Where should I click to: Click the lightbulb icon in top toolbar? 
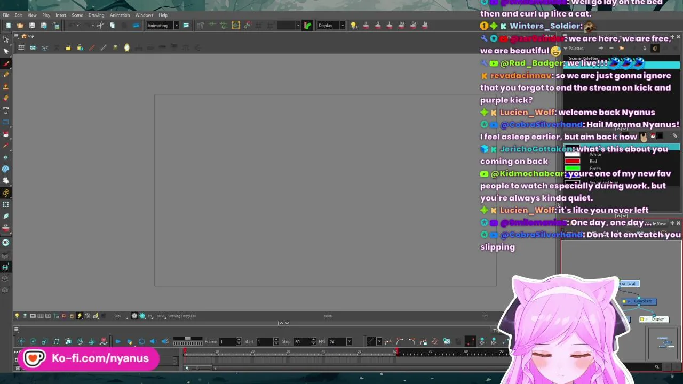[353, 26]
